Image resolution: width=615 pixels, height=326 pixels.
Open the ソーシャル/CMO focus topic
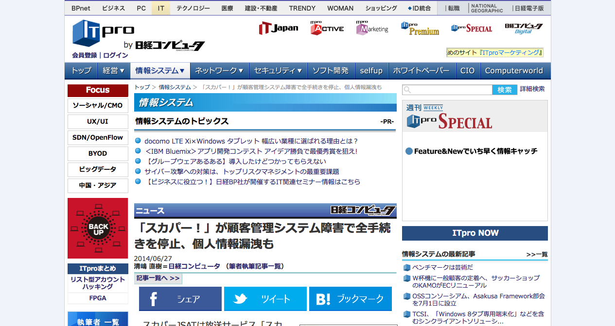(98, 106)
